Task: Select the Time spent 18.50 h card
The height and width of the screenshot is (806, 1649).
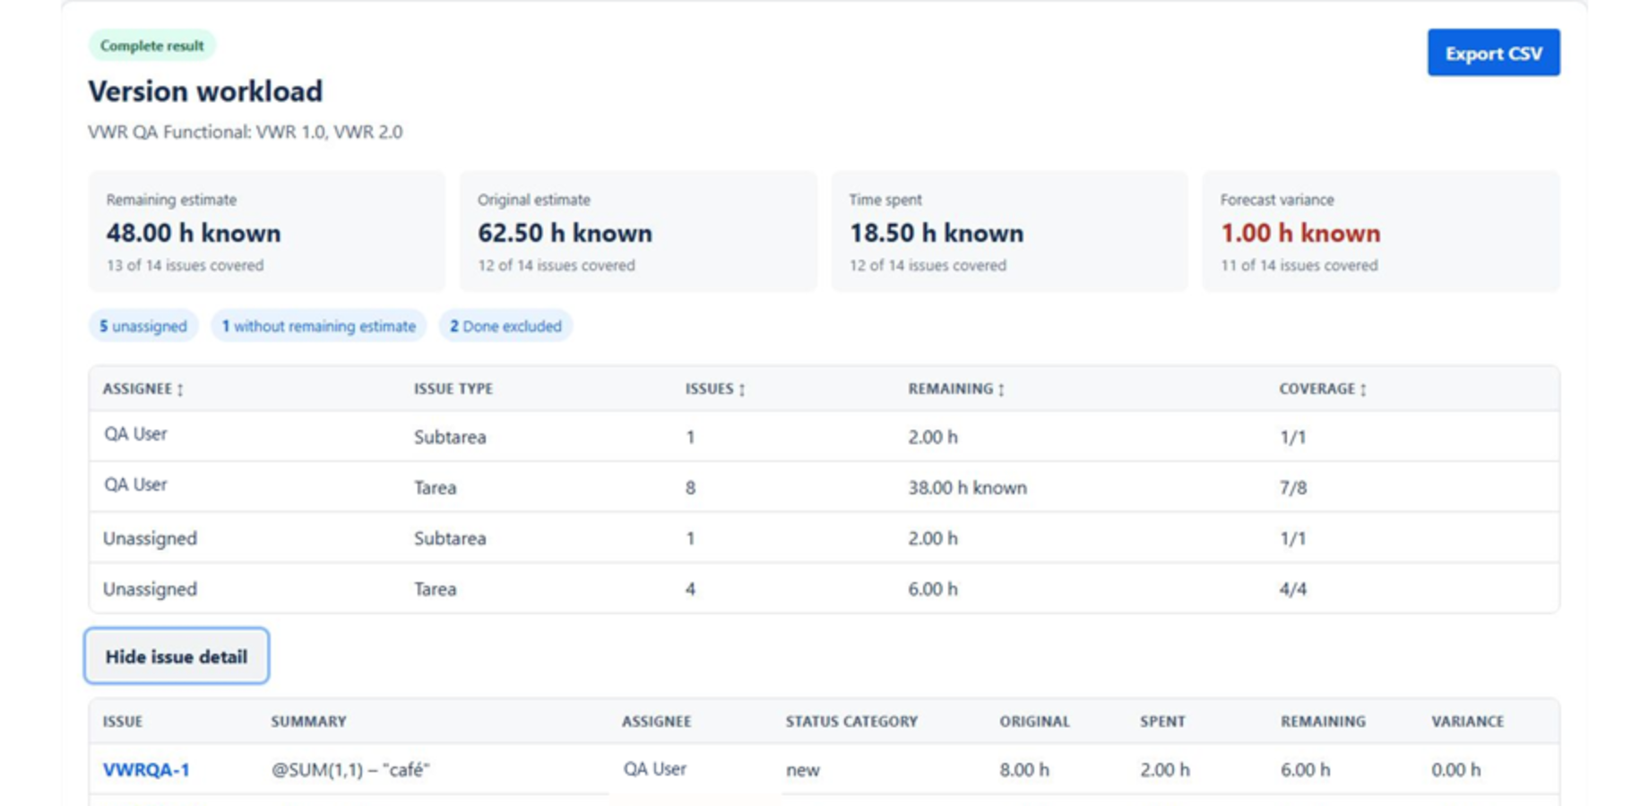Action: [1009, 231]
